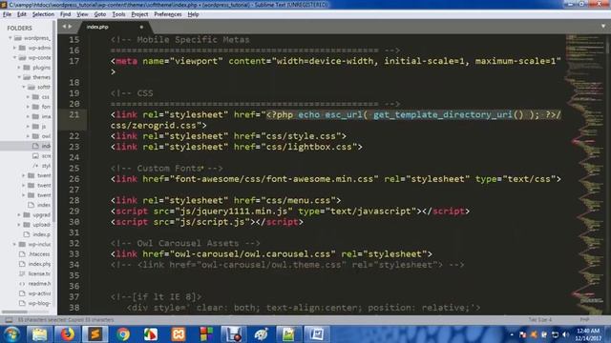Open the Preferences menu
Viewport: 611px width, 343px height.
tap(168, 14)
